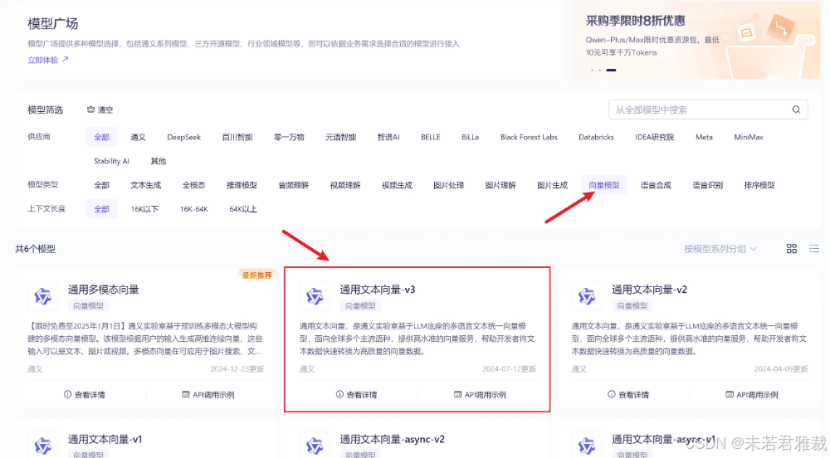This screenshot has width=830, height=458.
Task: Filter provider by DeepSeek
Action: click(183, 137)
